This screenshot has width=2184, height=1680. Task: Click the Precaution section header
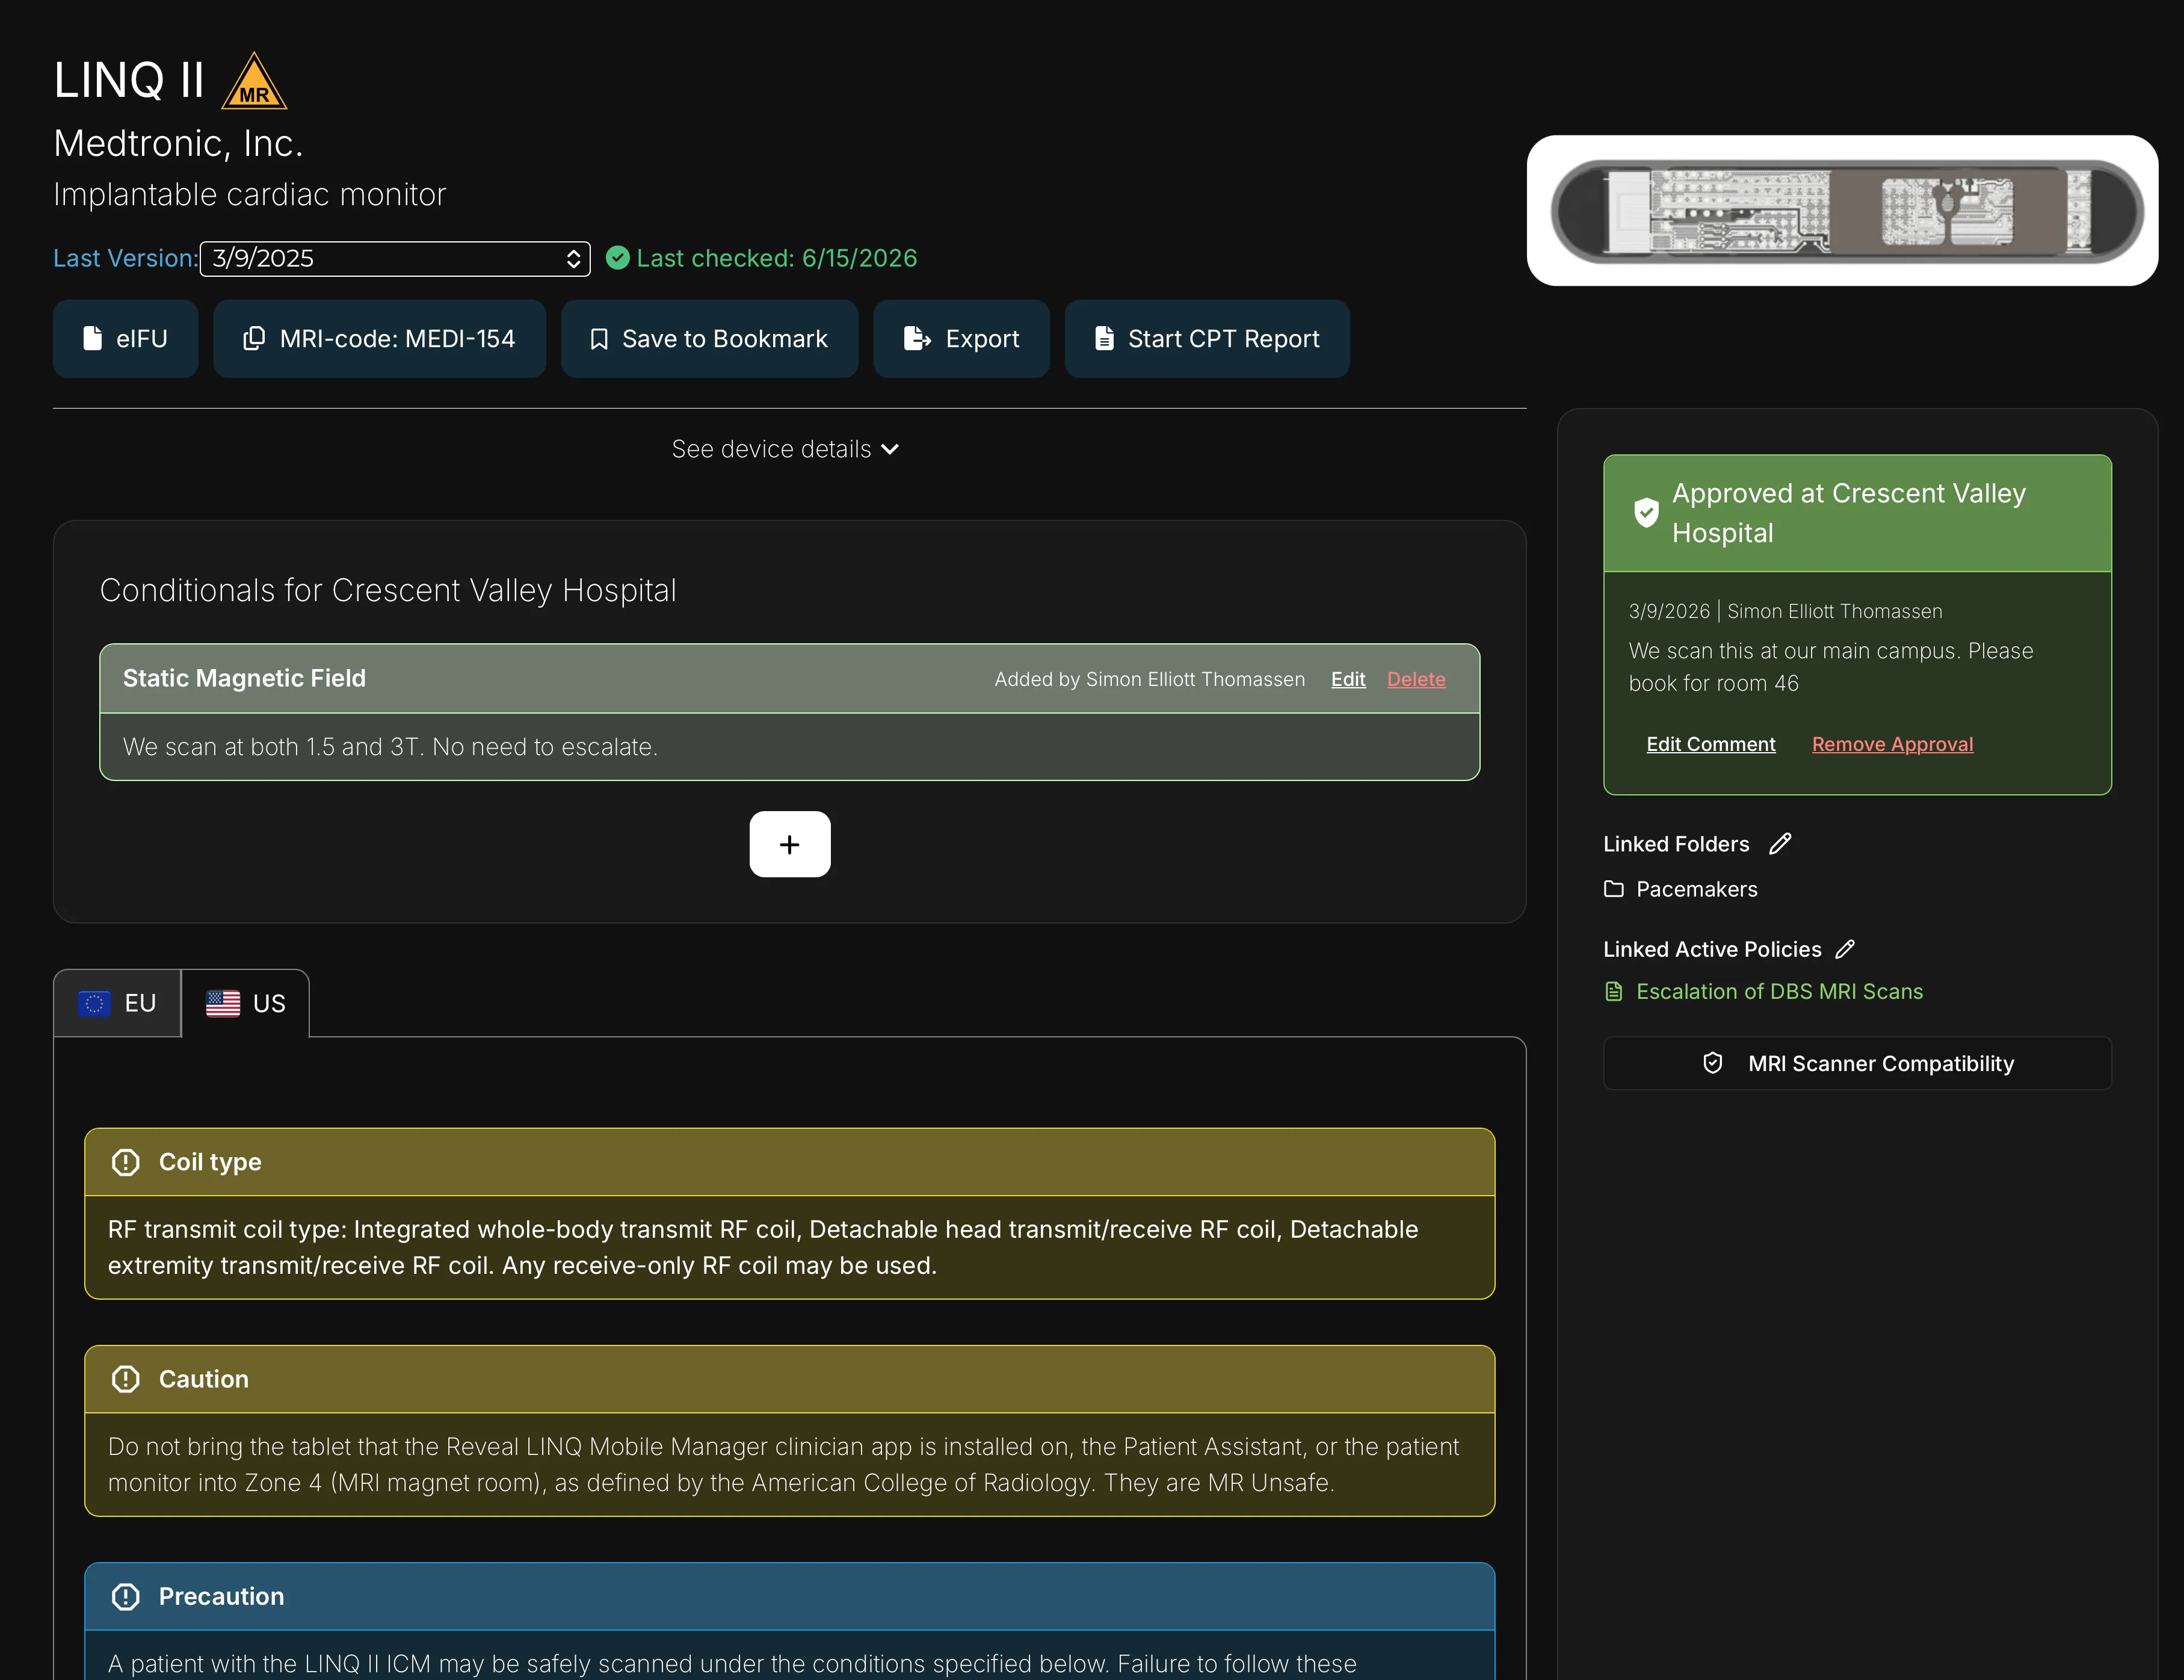(x=790, y=1596)
